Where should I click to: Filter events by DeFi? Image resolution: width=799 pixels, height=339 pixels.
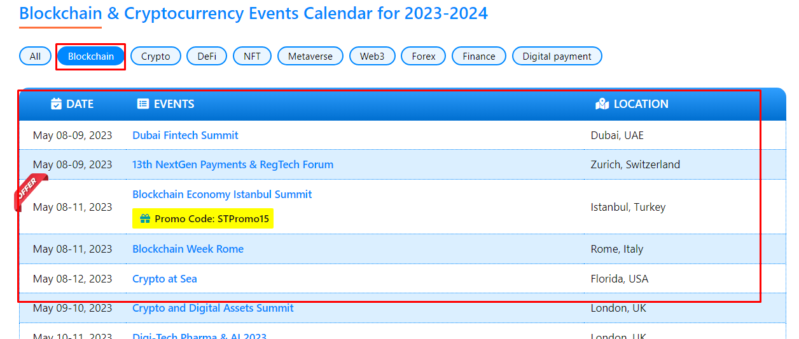(x=207, y=56)
